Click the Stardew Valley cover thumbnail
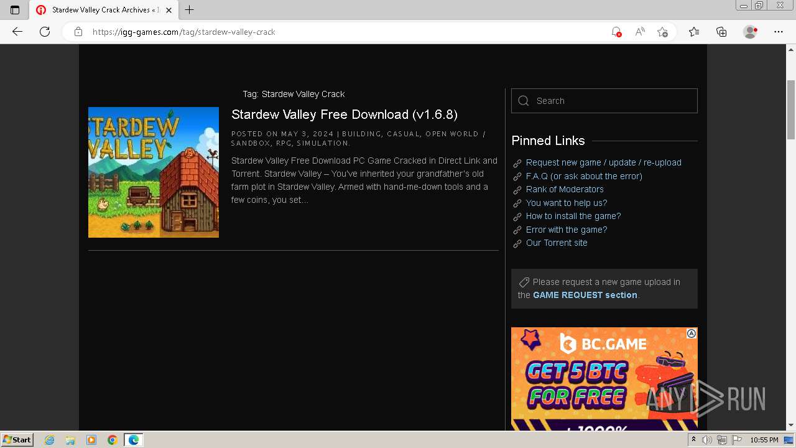 coord(154,172)
